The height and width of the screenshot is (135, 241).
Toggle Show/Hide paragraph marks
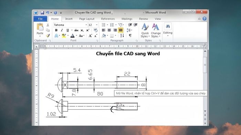coord(130,36)
